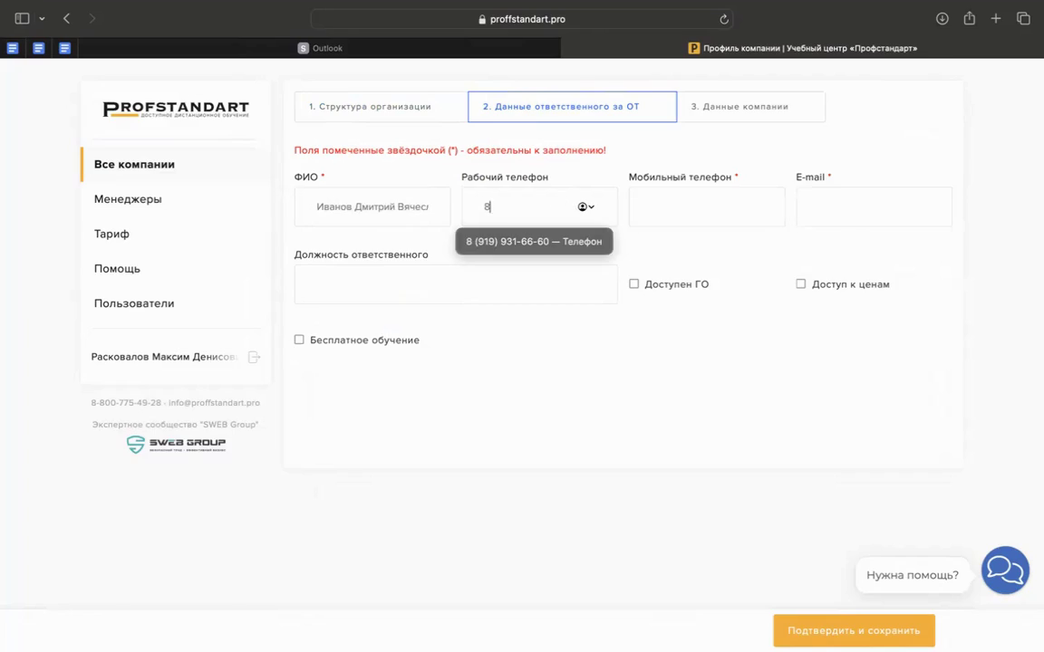Show the tab overview icon

click(1023, 19)
